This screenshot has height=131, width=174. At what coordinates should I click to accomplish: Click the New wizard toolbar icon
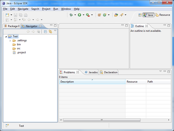point(7,15)
